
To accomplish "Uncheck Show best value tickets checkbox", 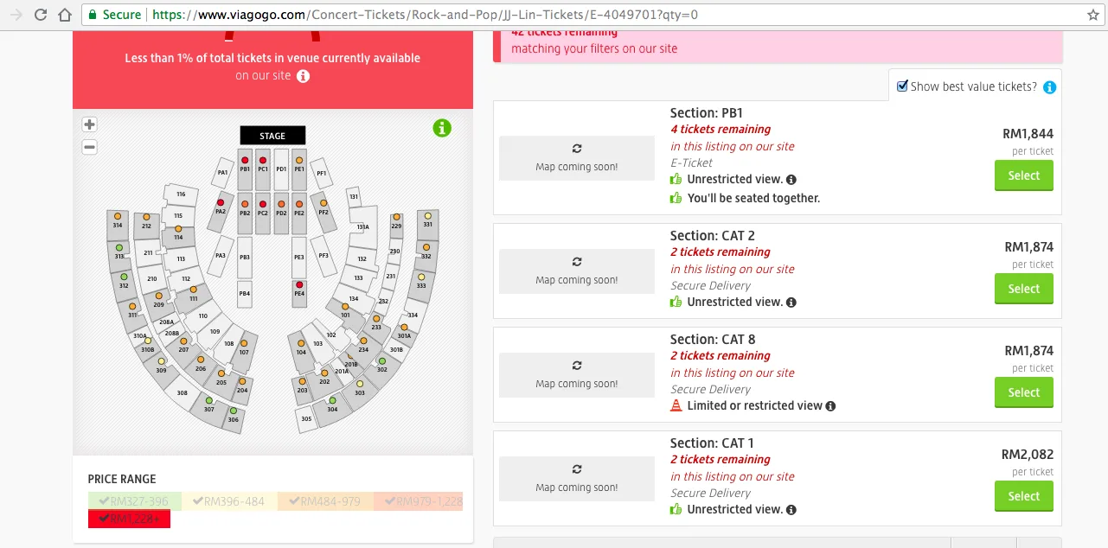I will tap(902, 86).
